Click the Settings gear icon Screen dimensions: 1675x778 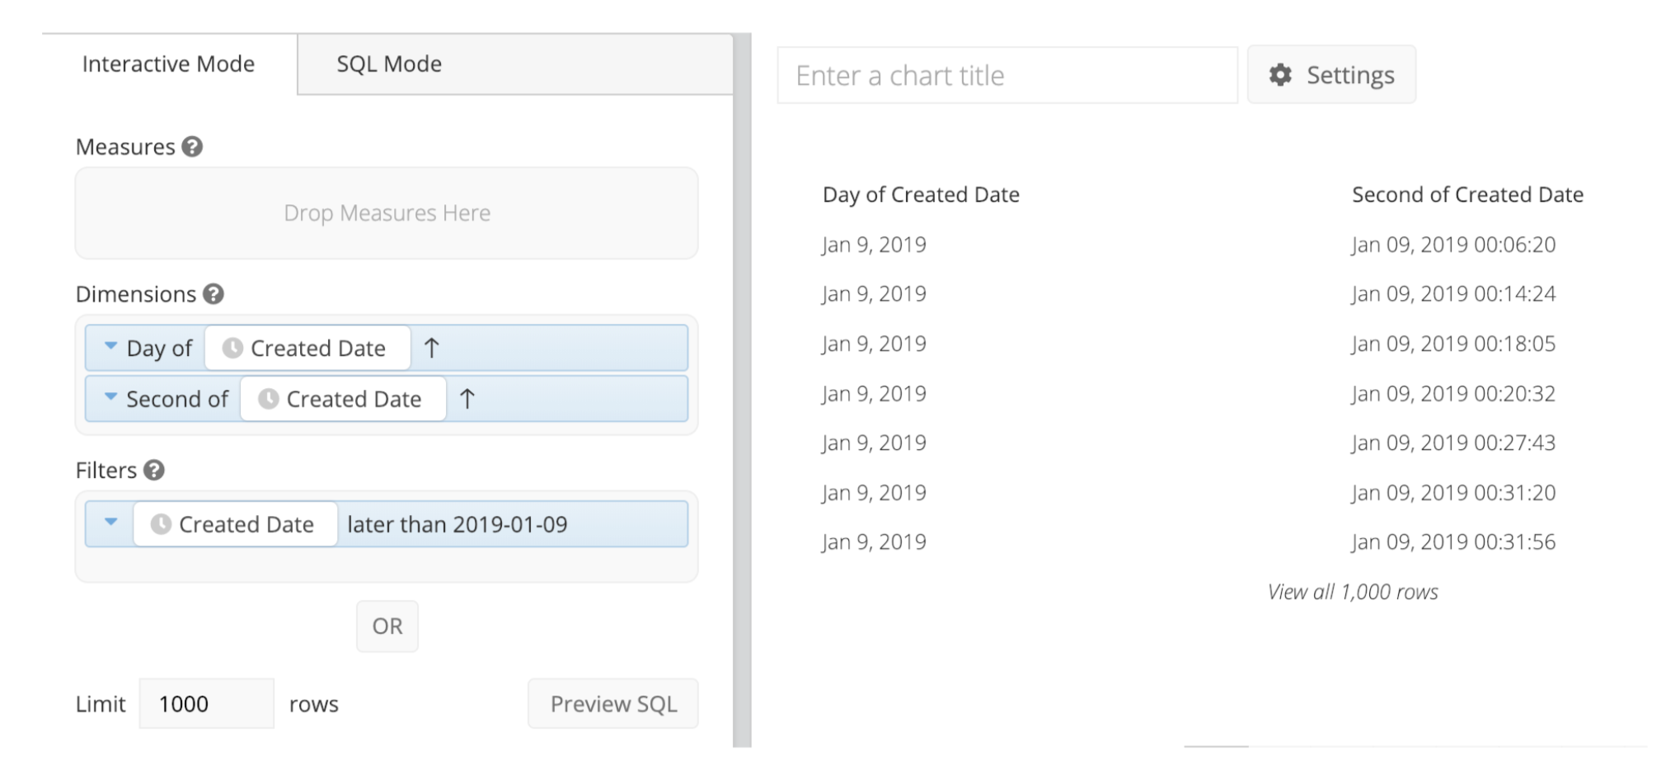tap(1280, 75)
